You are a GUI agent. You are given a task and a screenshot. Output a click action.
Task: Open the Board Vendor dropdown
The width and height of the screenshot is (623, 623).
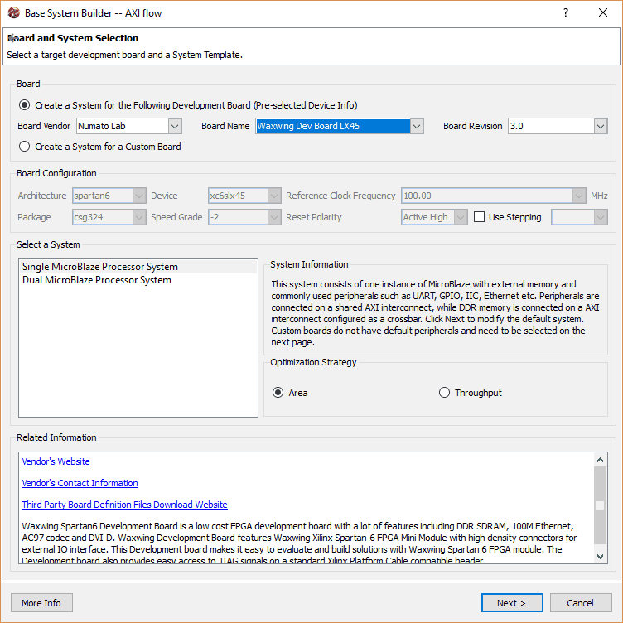[x=174, y=126]
